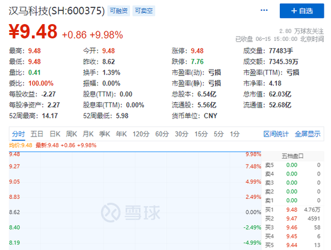The image size is (331, 250).
Task: Click the 卖1 order book row
Action: pyautogui.click(x=292, y=201)
